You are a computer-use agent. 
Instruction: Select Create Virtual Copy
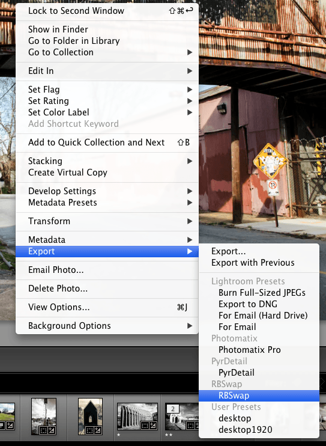107,173
